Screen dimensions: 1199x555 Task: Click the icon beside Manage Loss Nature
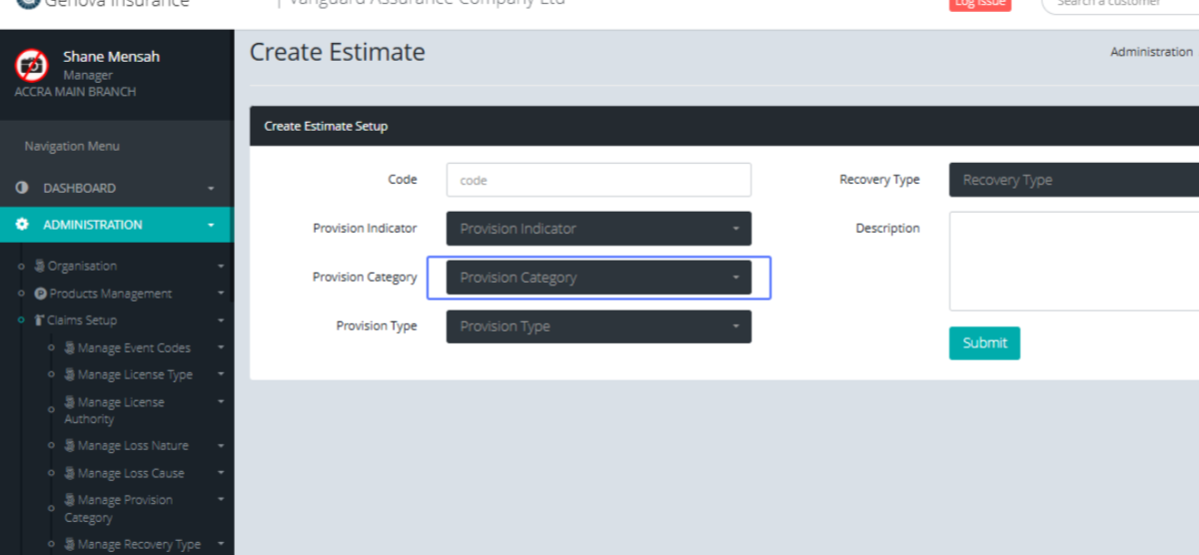pyautogui.click(x=70, y=446)
